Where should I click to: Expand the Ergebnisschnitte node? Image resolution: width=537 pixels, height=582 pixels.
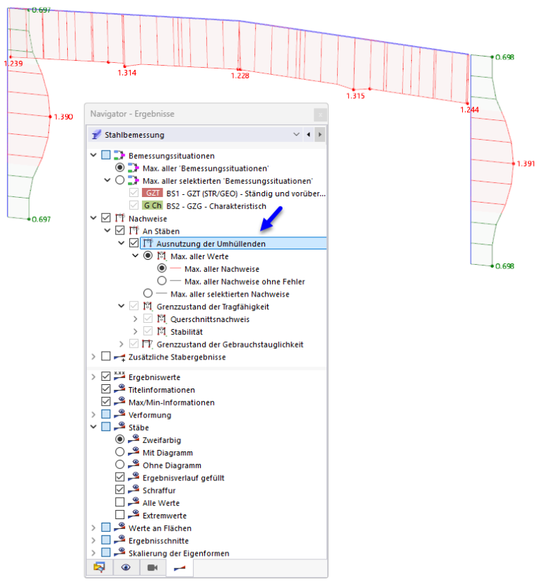pos(93,540)
